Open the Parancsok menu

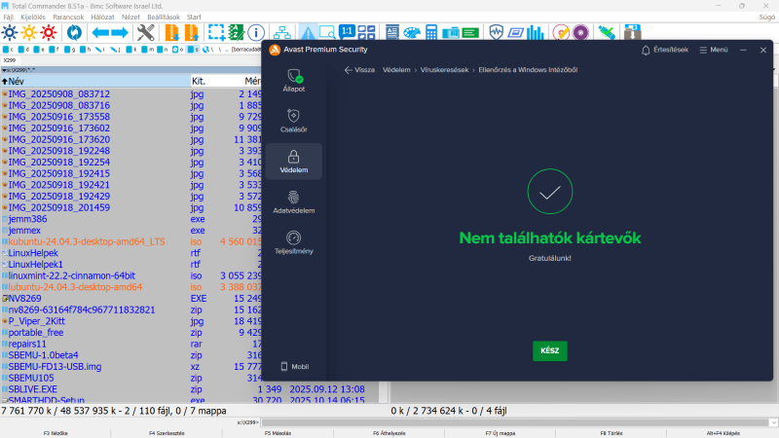click(x=68, y=17)
